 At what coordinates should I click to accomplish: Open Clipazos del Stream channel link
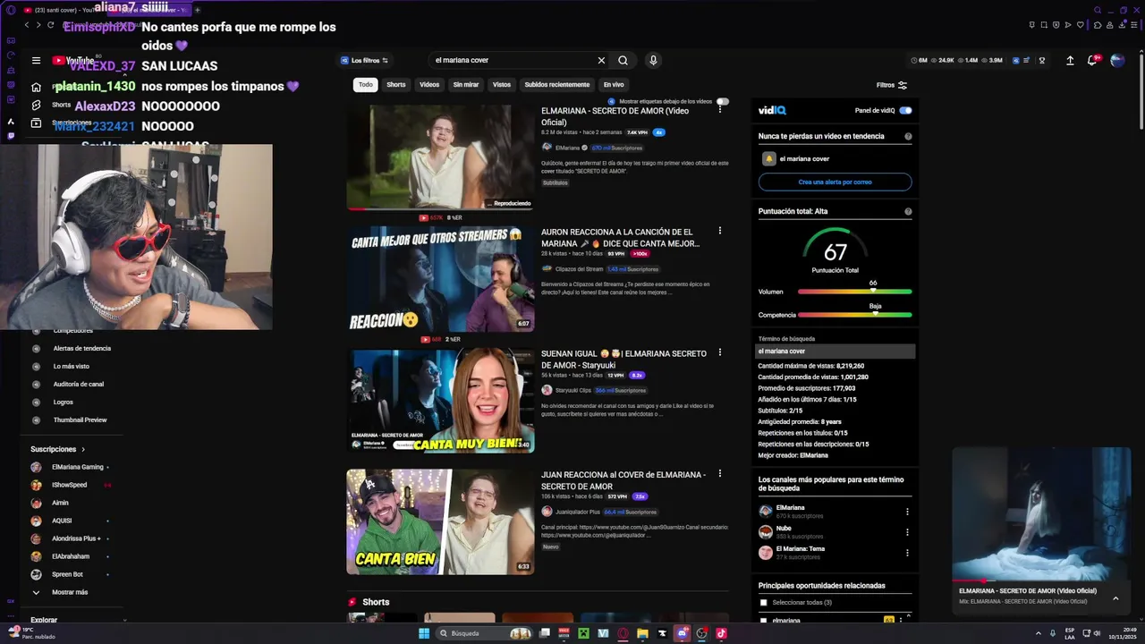(579, 269)
